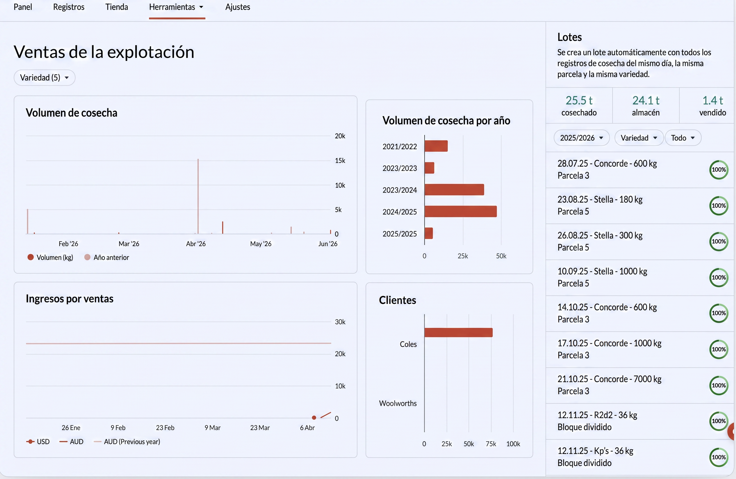
Task: Open the Tienda tab
Action: [x=116, y=7]
